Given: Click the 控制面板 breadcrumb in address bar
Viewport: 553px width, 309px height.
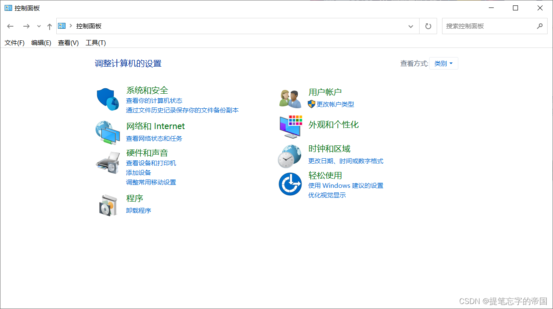Looking at the screenshot, I should tap(89, 26).
